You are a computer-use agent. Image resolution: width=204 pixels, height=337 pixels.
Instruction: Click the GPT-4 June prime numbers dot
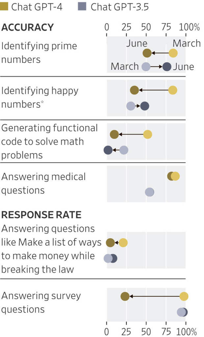pyautogui.click(x=147, y=53)
